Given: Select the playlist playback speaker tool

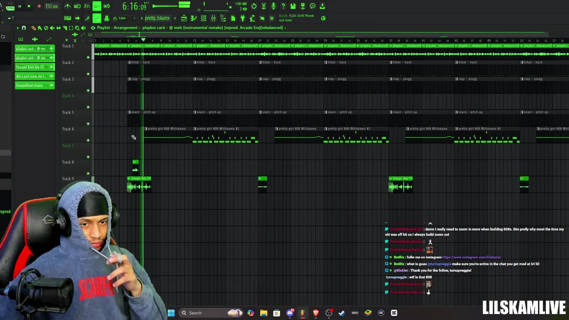Looking at the screenshot, I should pyautogui.click(x=83, y=28).
